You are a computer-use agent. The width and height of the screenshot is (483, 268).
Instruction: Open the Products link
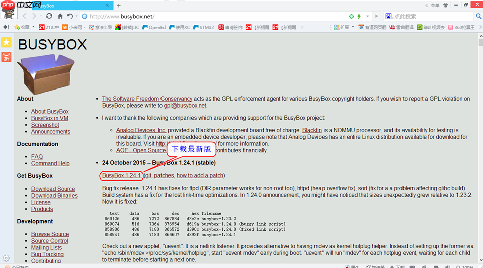click(x=42, y=209)
